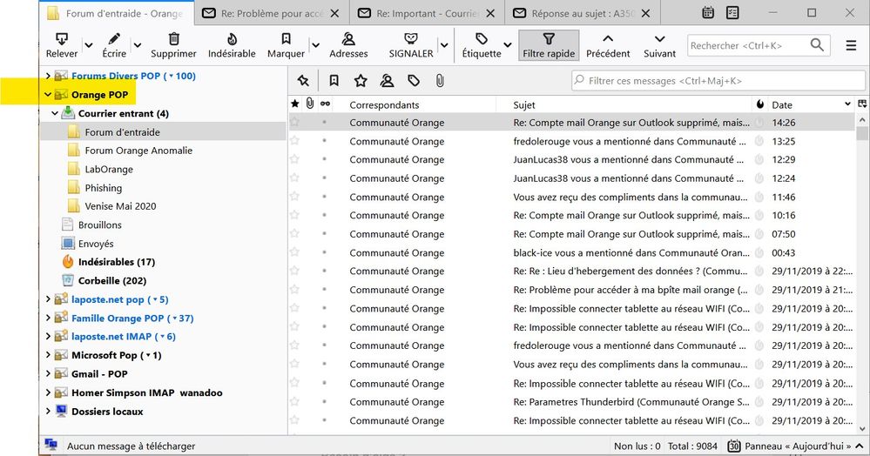870x456 pixels.
Task: Close the Re: Problème pour accéder tab
Action: pyautogui.click(x=334, y=13)
